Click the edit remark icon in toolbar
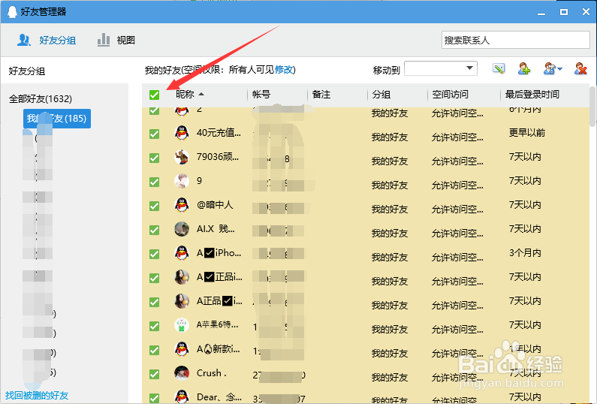597x404 pixels. (x=499, y=69)
